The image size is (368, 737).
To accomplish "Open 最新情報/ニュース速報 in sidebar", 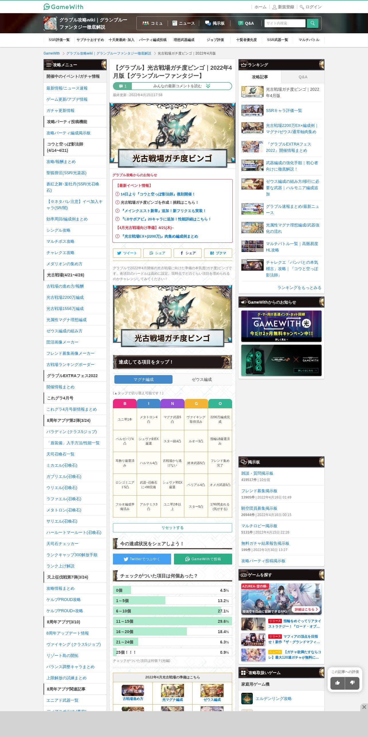I will click(x=67, y=88).
